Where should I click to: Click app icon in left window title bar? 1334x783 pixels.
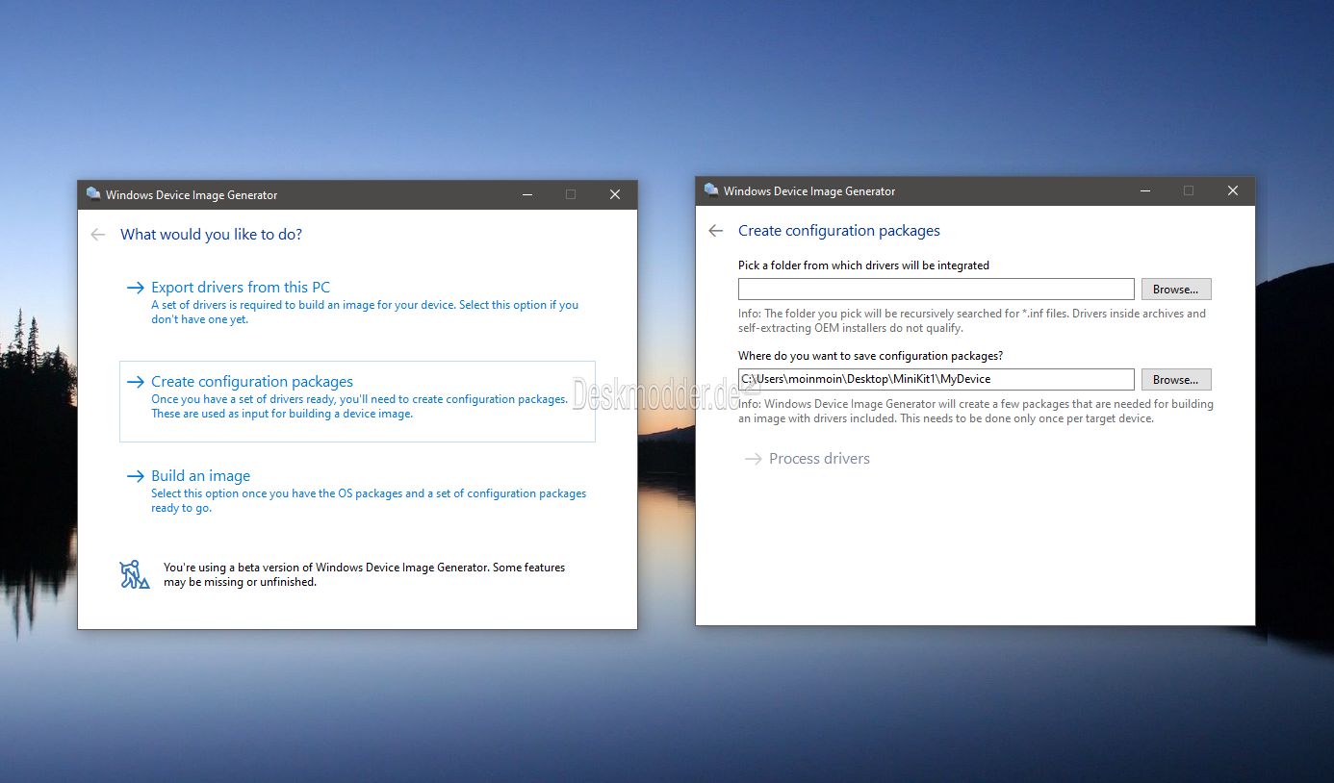point(93,194)
